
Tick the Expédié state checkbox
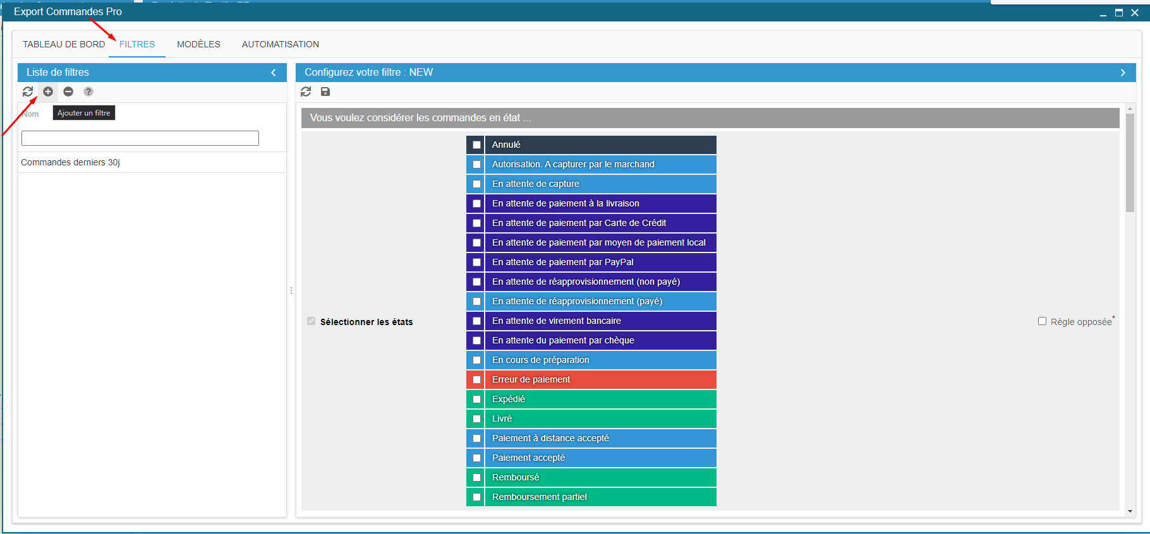pyautogui.click(x=476, y=400)
